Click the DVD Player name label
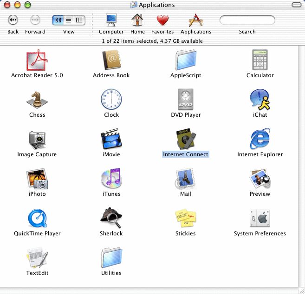 pos(186,115)
